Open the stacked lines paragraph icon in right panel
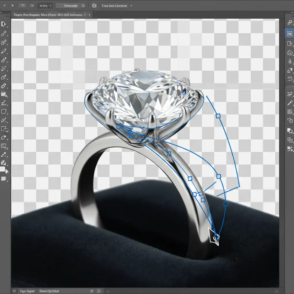 290,112
